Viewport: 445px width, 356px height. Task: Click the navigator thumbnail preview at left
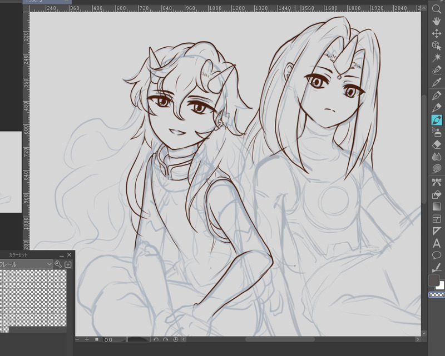(x=11, y=172)
